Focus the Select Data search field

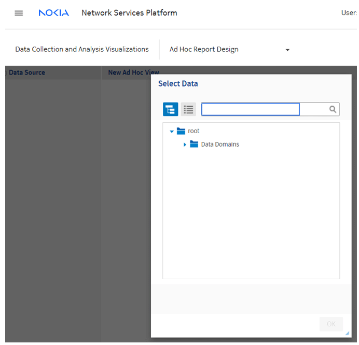pos(251,109)
